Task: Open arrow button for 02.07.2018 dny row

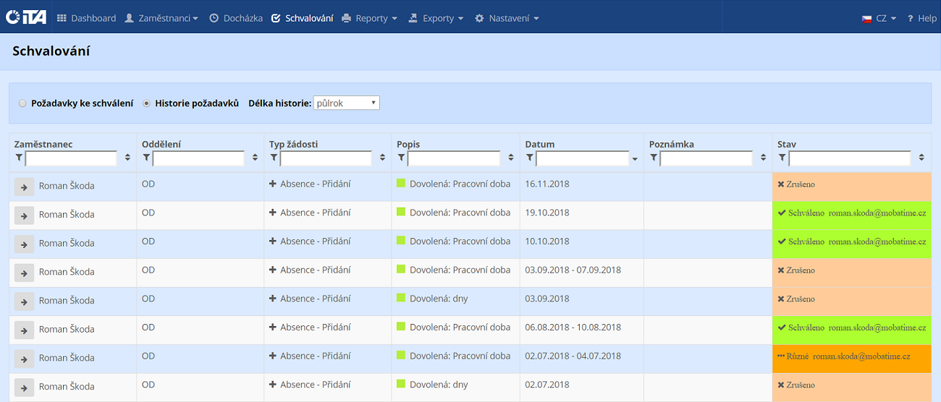Action: click(x=24, y=388)
